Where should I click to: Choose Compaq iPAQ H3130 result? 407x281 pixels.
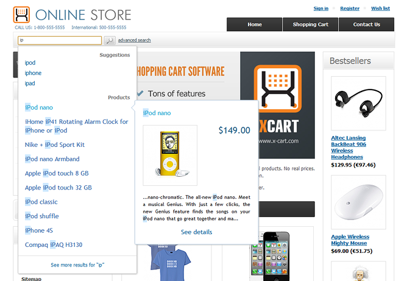[x=54, y=244]
